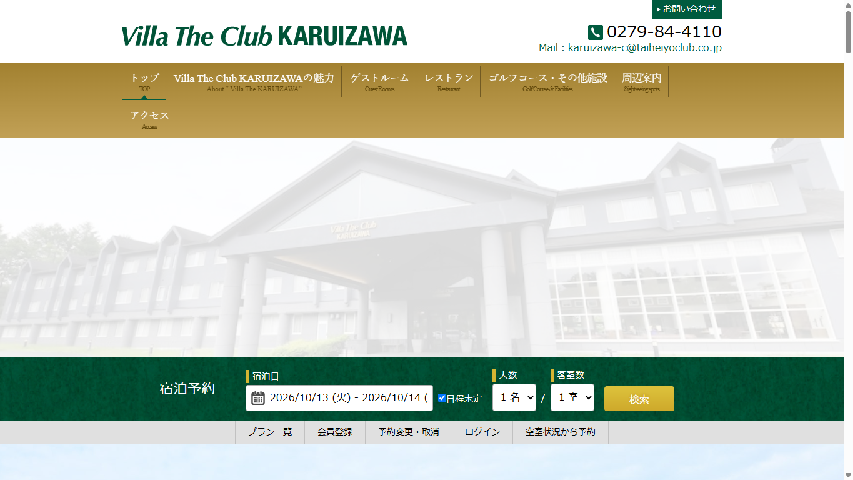Click the 宿泊日 date range field
Image resolution: width=853 pixels, height=480 pixels.
339,398
